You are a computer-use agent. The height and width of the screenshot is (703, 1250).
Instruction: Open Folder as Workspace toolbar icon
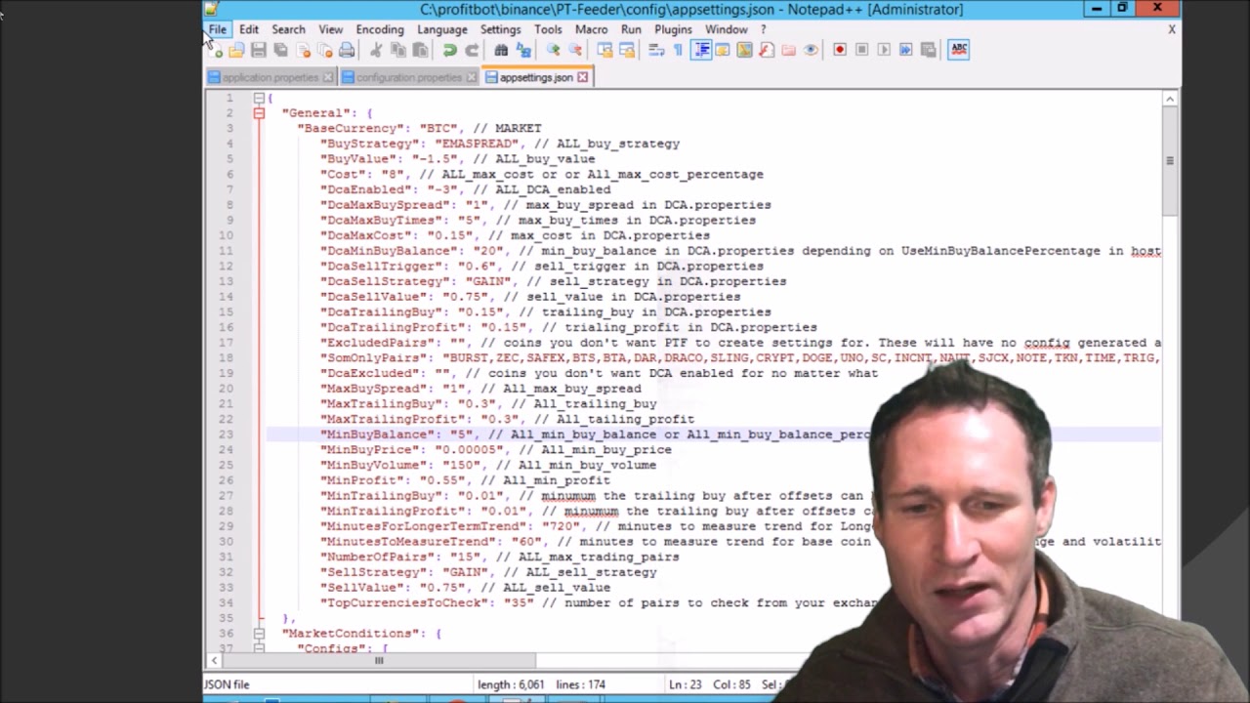788,50
